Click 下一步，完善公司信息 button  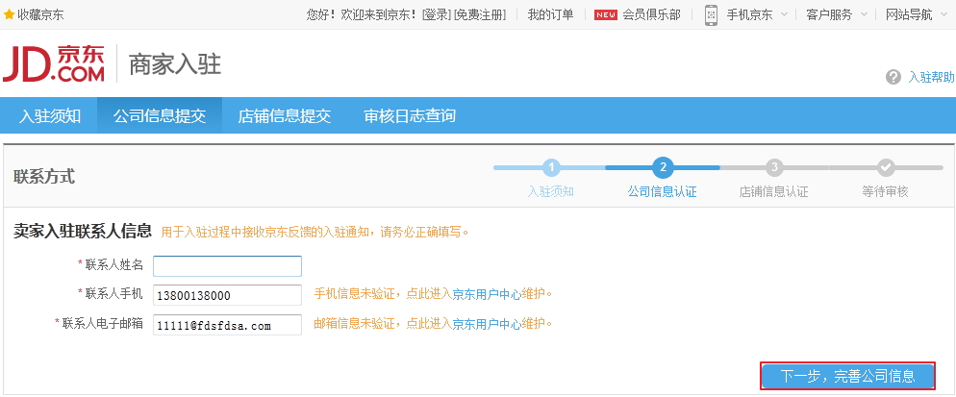[x=847, y=376]
